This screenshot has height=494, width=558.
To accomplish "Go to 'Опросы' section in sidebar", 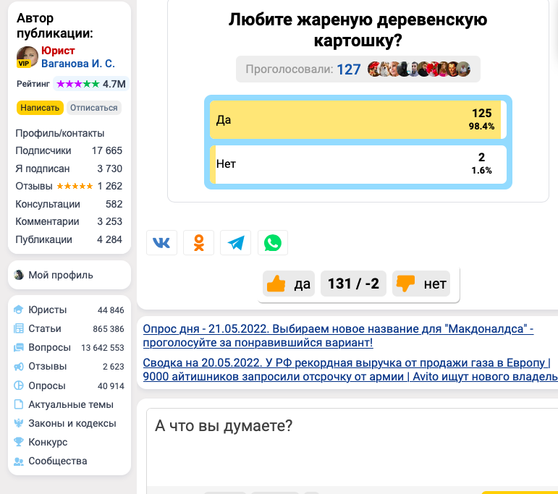I will [x=47, y=386].
